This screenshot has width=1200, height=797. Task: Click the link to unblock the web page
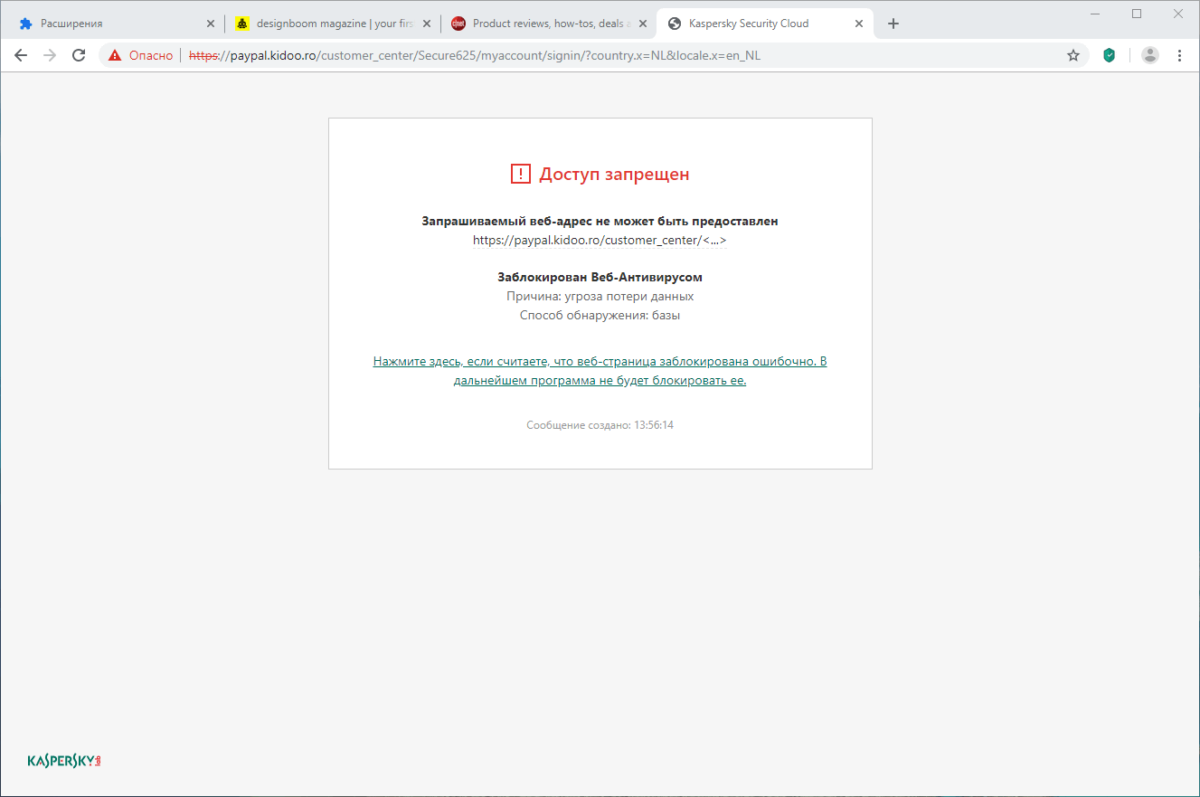click(600, 371)
